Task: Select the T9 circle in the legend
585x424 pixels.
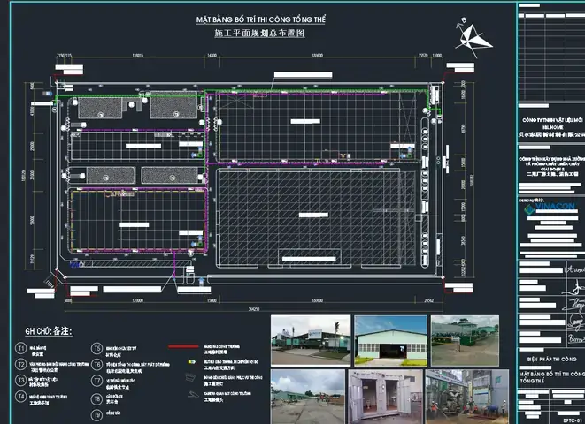Action: tap(96, 414)
